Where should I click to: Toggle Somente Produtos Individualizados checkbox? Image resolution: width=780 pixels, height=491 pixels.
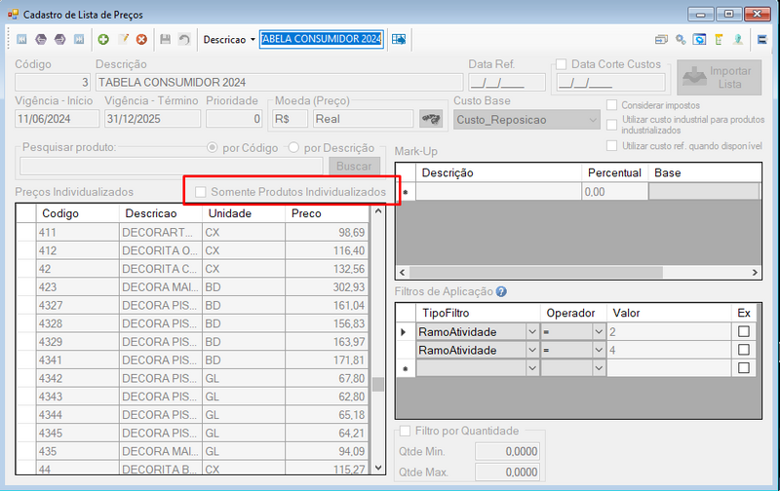(201, 192)
